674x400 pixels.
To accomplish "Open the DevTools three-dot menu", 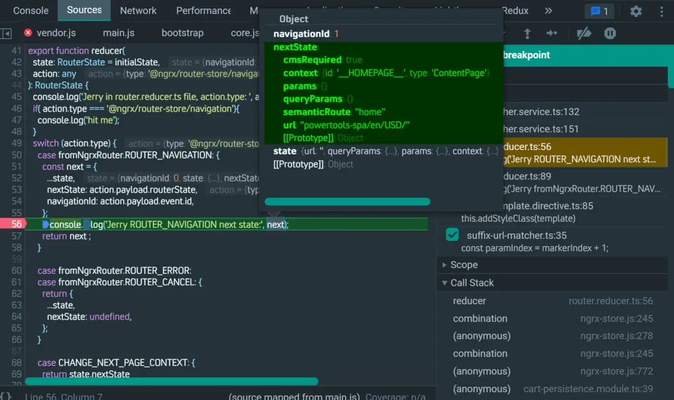I will [662, 11].
